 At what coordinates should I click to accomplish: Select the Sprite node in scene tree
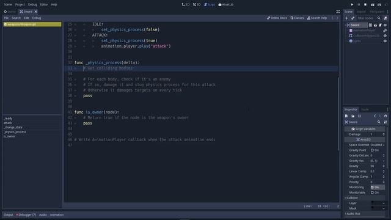pyautogui.click(x=357, y=41)
